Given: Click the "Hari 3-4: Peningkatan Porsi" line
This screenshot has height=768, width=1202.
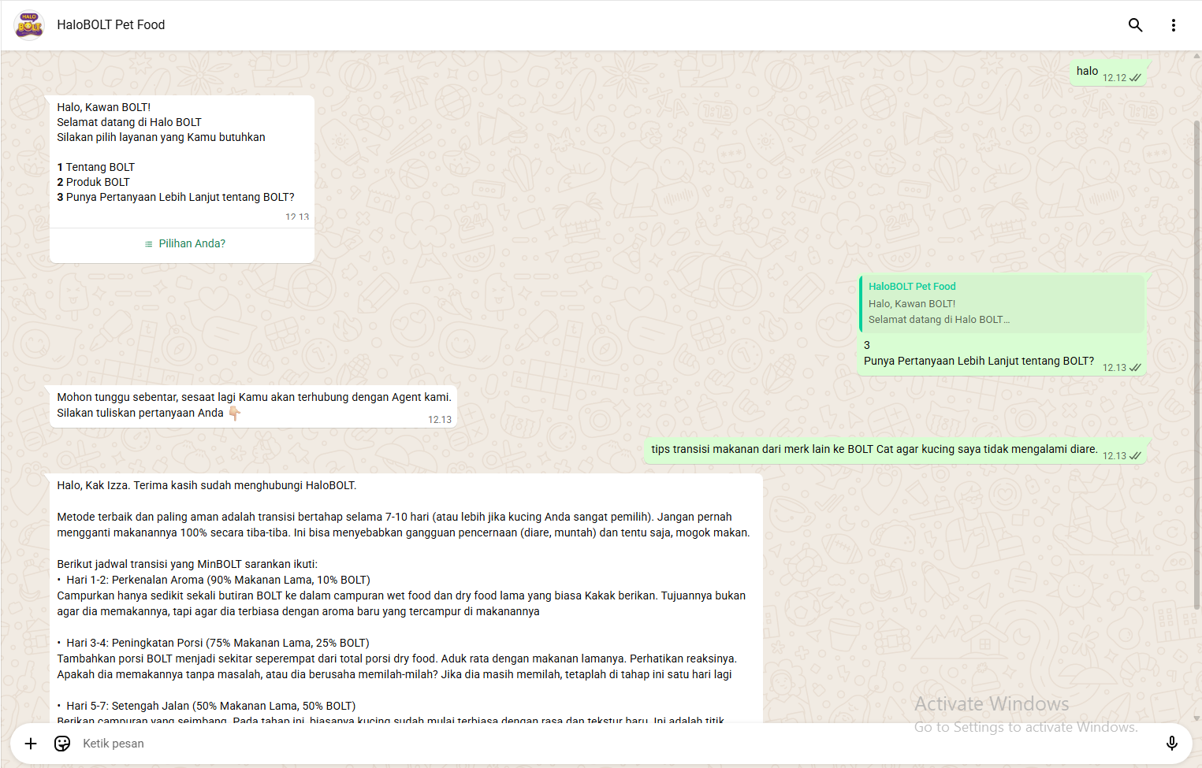Looking at the screenshot, I should pyautogui.click(x=213, y=643).
